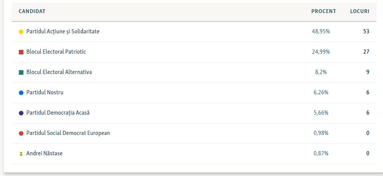383x176 pixels.
Task: Open the Andrei Năstase candidate entry
Action: (x=45, y=153)
